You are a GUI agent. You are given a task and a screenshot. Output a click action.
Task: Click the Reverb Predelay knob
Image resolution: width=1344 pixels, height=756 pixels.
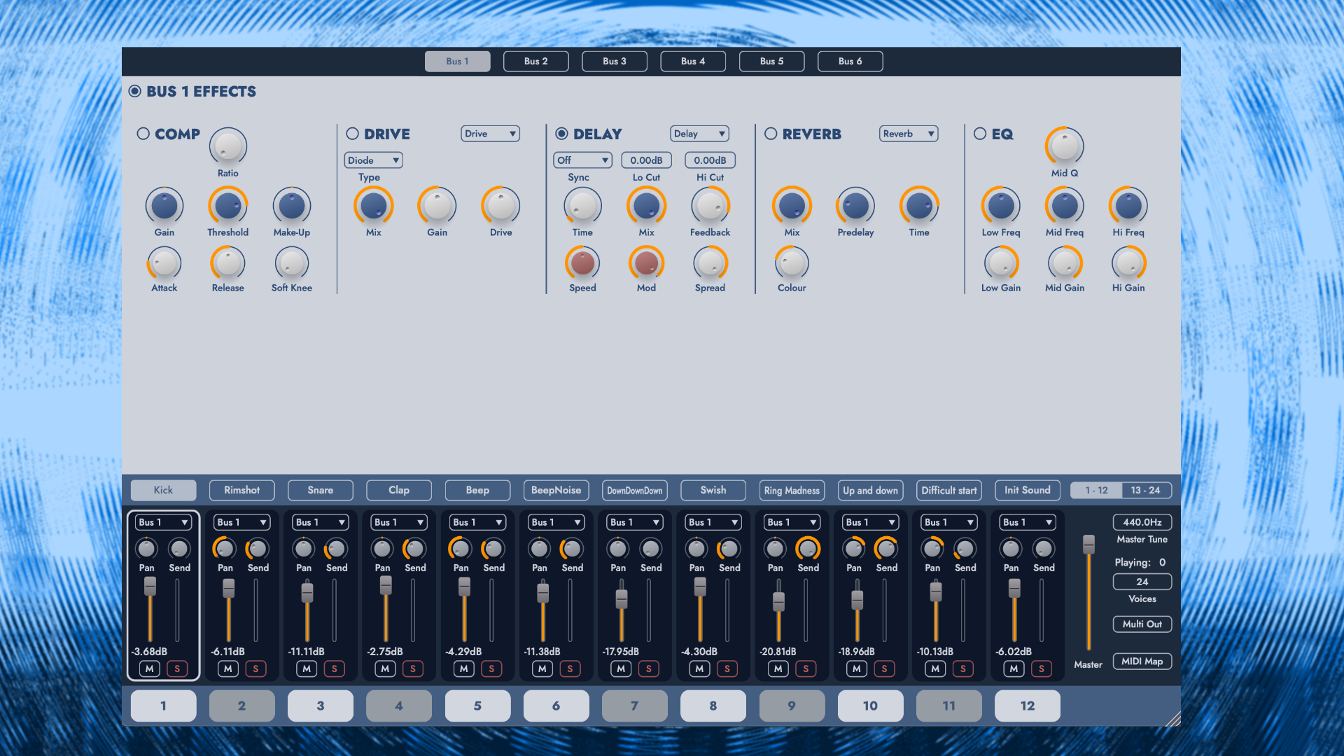click(855, 206)
